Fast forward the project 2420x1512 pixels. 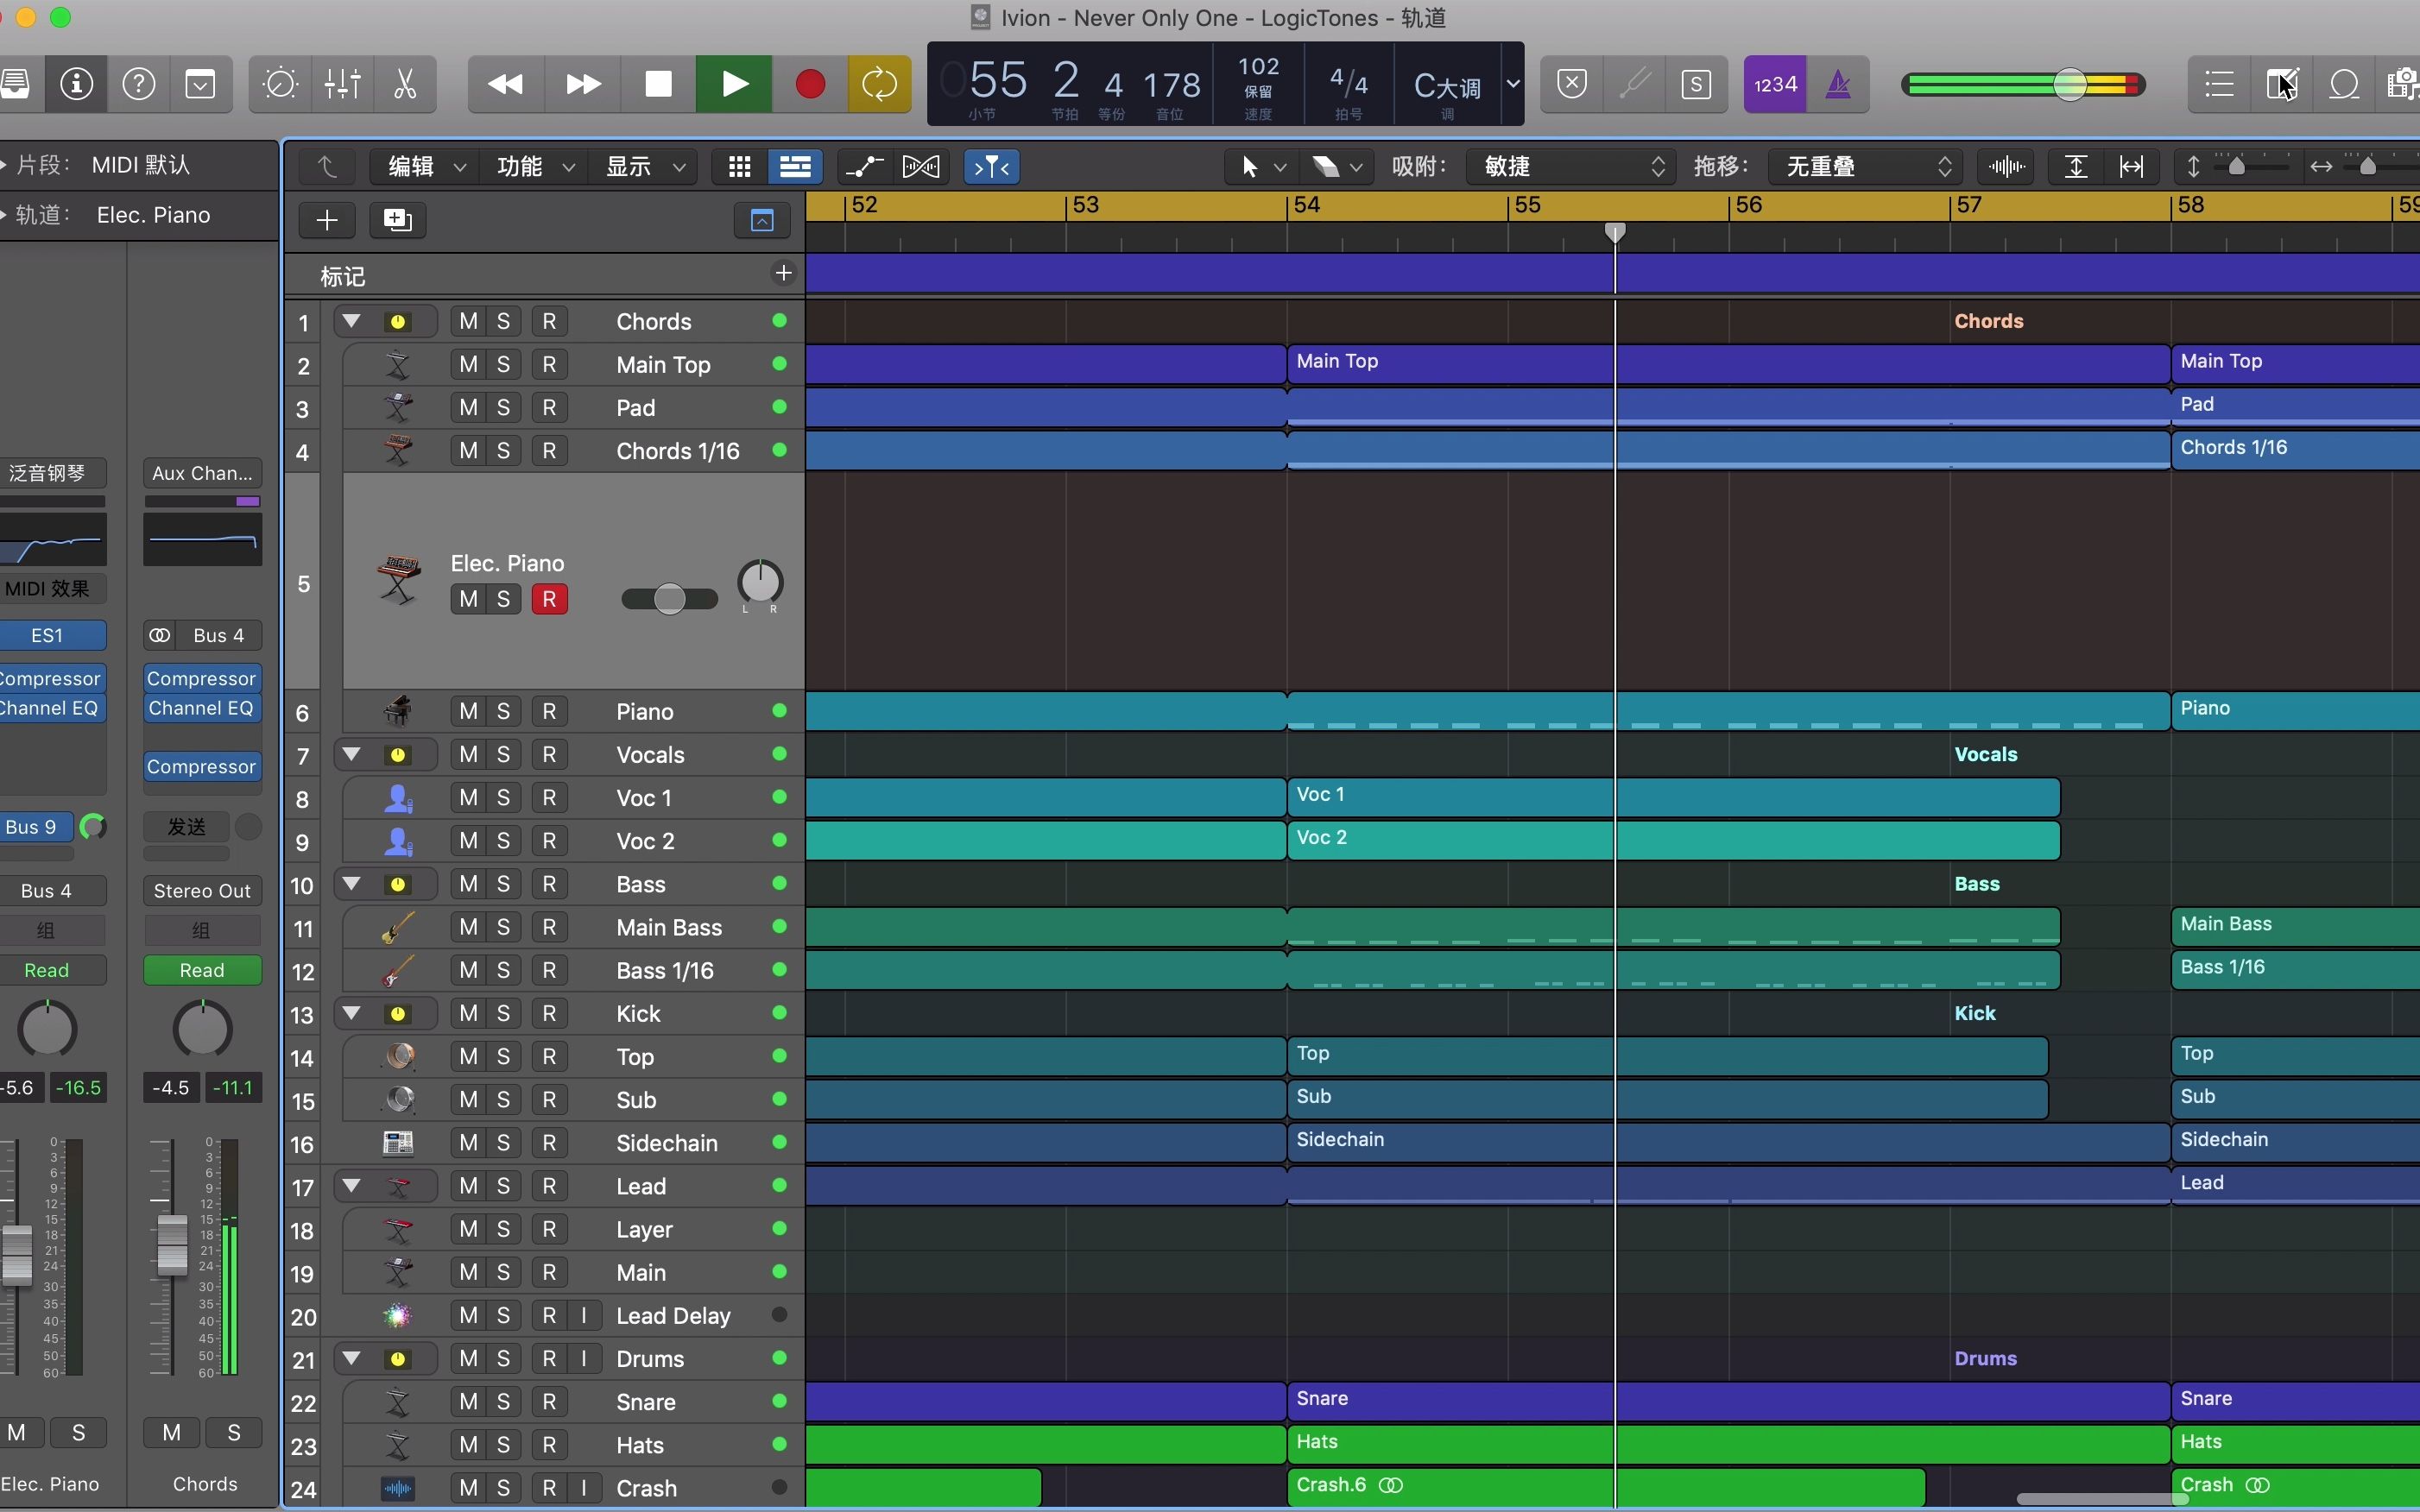584,84
